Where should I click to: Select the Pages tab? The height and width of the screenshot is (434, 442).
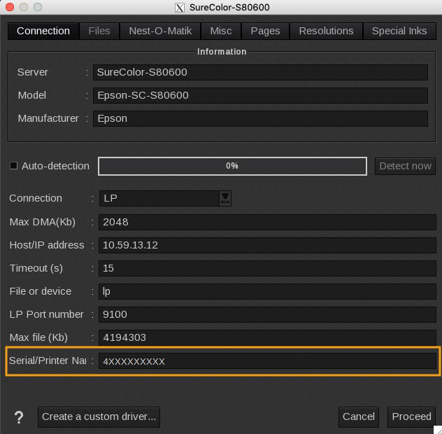pos(265,31)
